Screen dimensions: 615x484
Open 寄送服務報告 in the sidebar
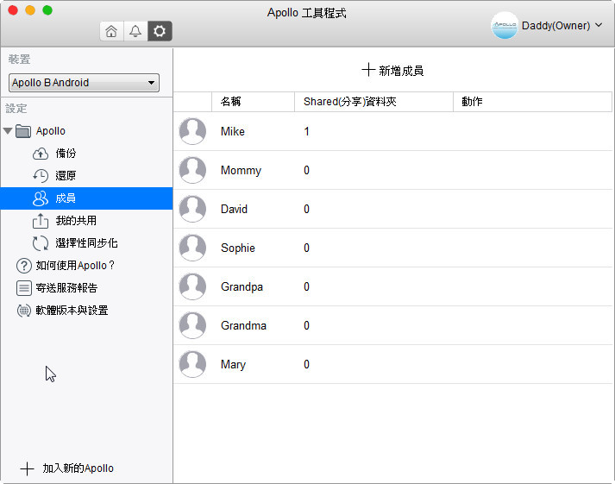[x=72, y=288]
